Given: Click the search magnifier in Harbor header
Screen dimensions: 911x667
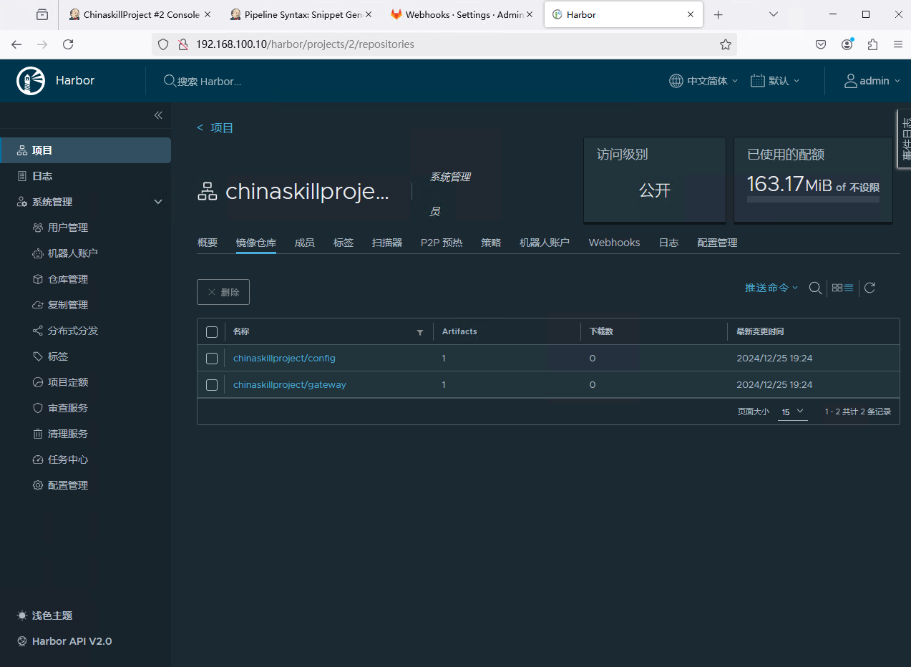Looking at the screenshot, I should pyautogui.click(x=170, y=81).
